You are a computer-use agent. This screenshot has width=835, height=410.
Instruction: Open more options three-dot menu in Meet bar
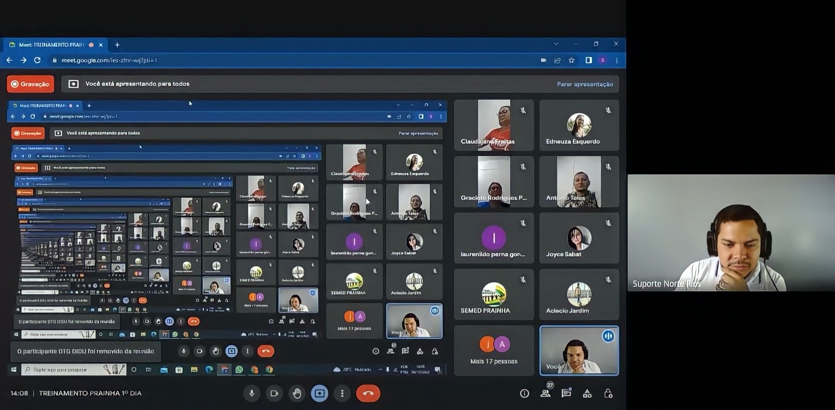[342, 394]
